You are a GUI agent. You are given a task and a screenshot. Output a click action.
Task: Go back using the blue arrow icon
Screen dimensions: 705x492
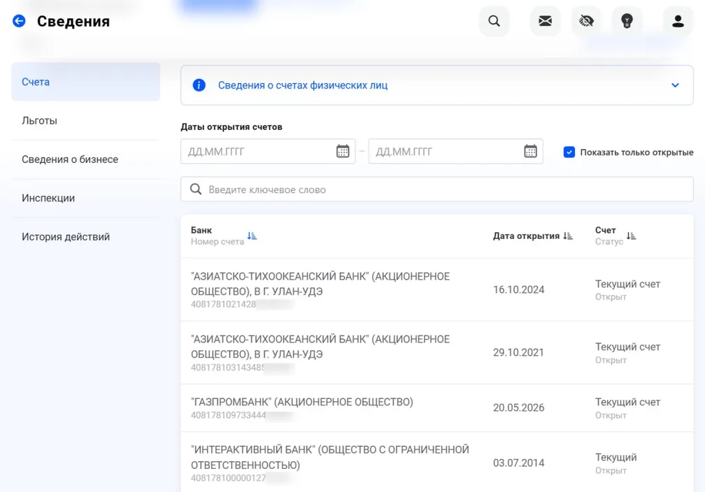pyautogui.click(x=19, y=21)
